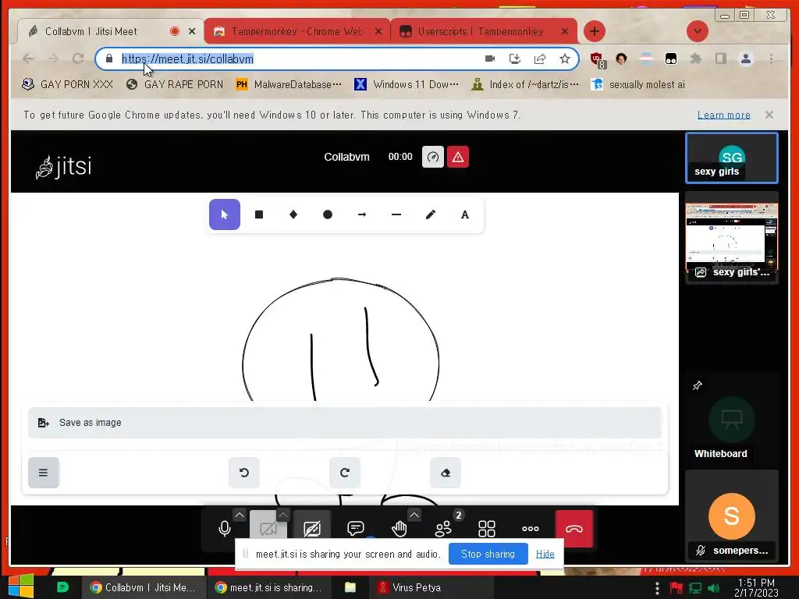799x599 pixels.
Task: Click the whiteboard undo button
Action: 244,473
